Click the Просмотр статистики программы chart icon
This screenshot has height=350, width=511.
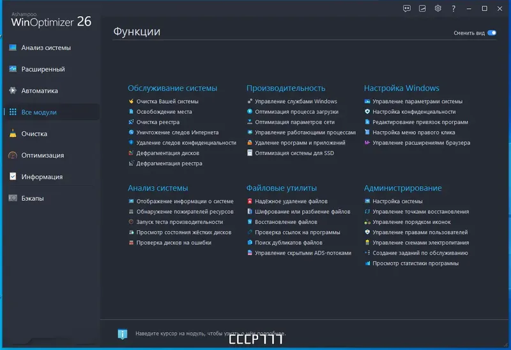point(367,263)
